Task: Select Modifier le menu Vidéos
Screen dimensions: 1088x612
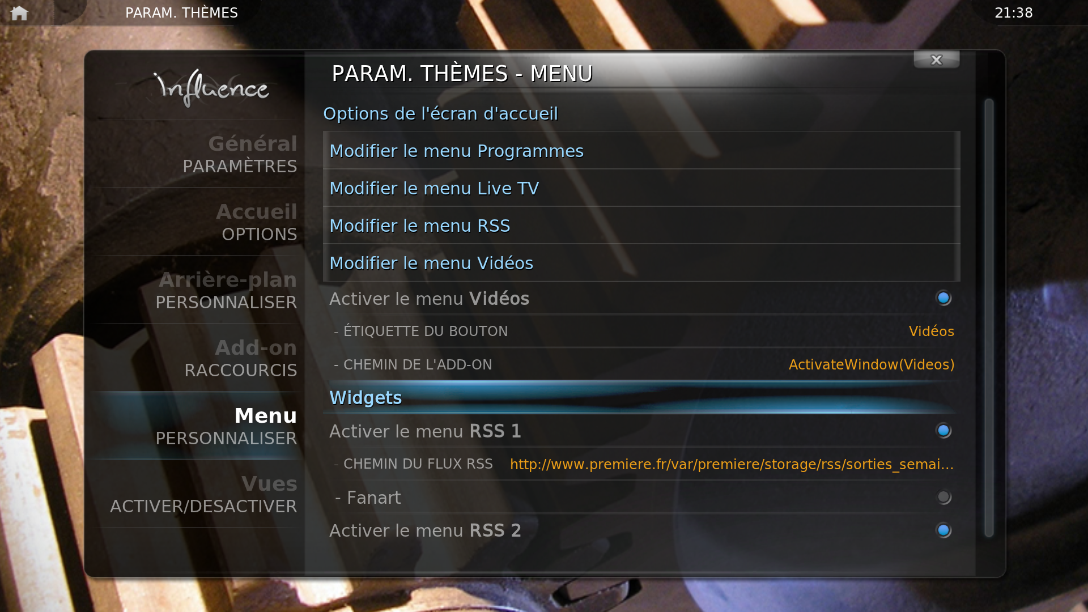Action: [x=641, y=263]
